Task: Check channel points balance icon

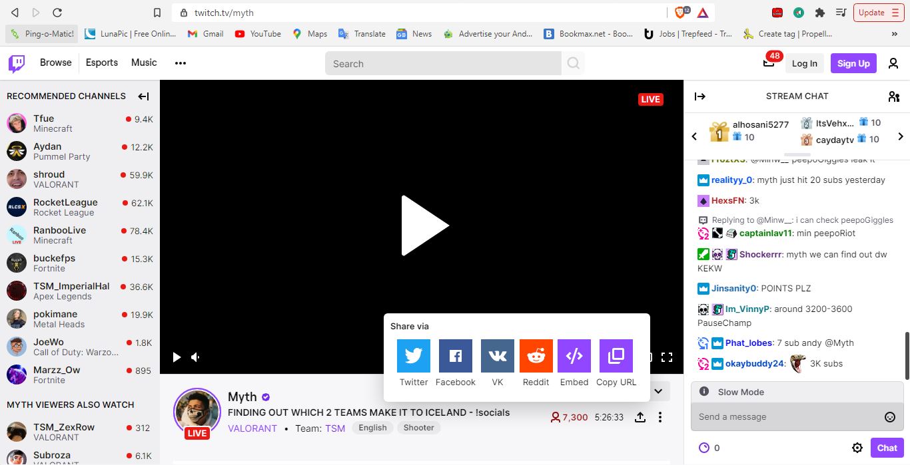Action: click(704, 448)
